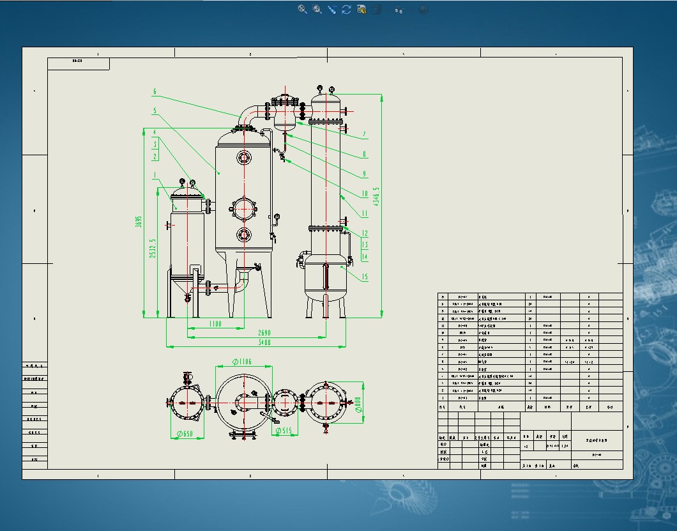
Task: Click the top-left sheet label box
Action: click(x=78, y=64)
